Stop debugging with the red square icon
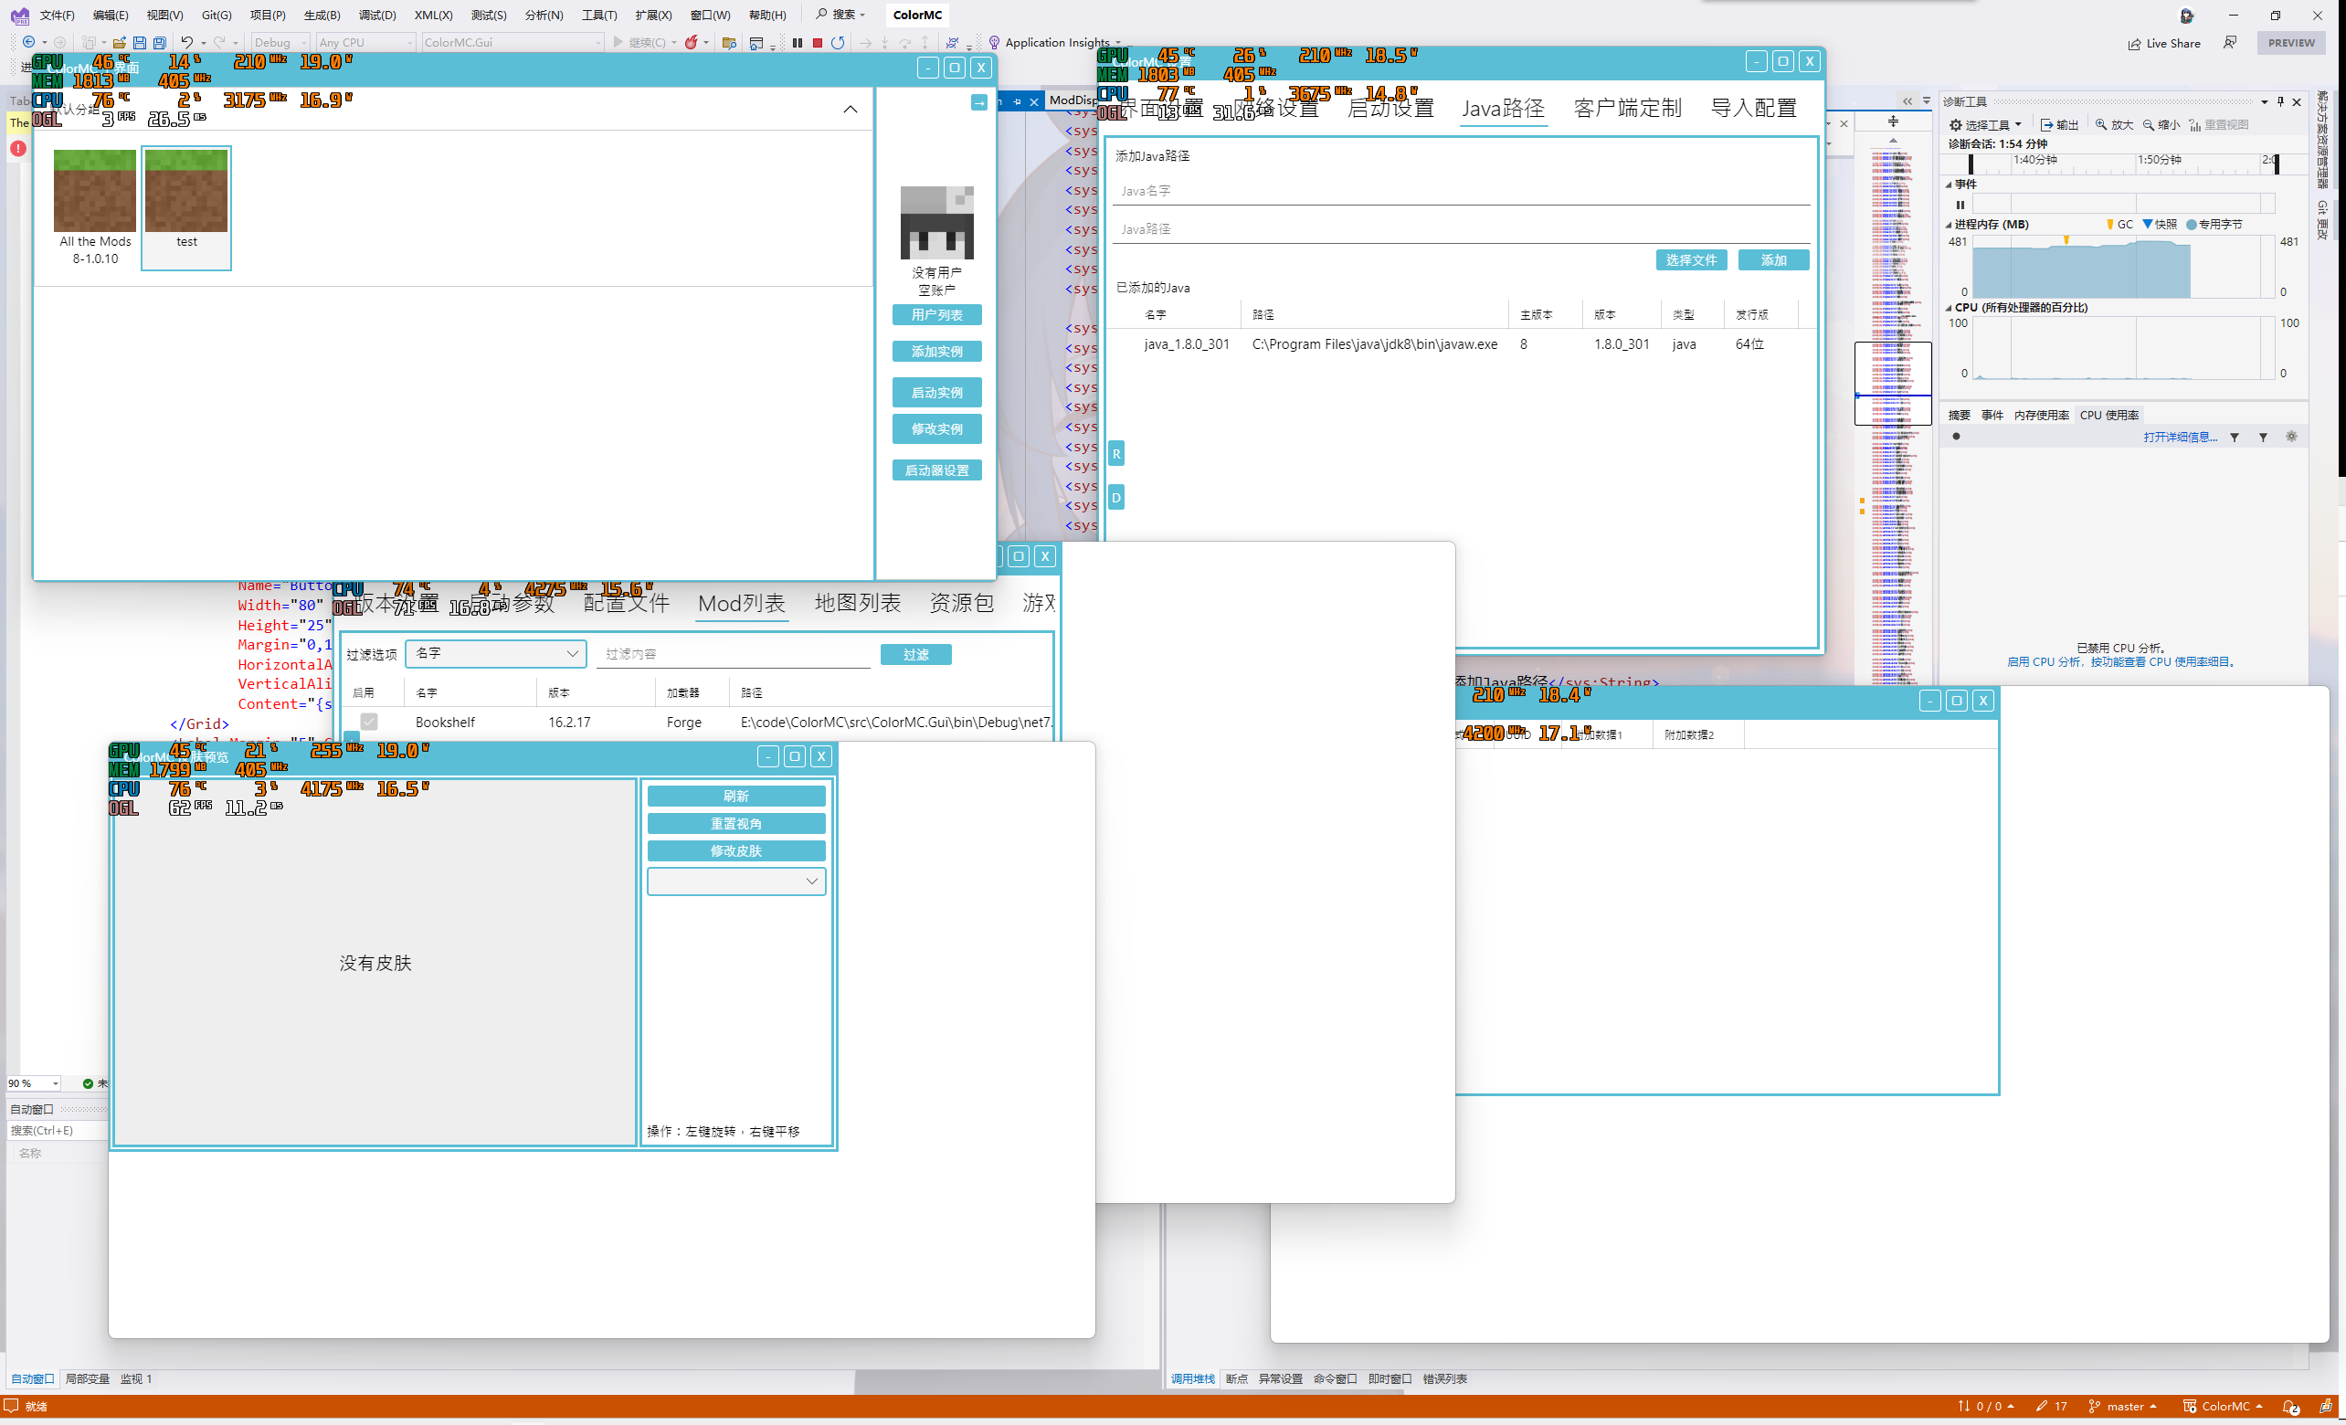The width and height of the screenshot is (2346, 1425). [x=817, y=42]
